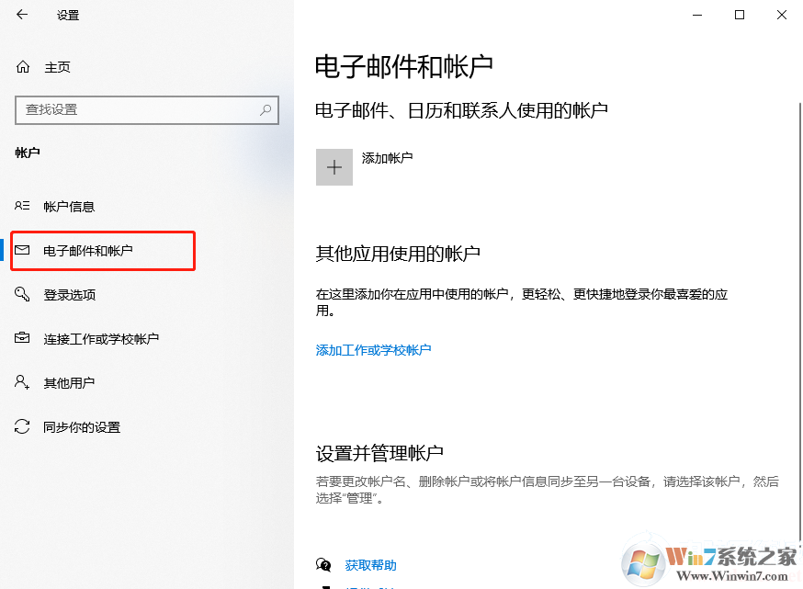Select the person icon next to 帐户信息
Image resolution: width=803 pixels, height=589 pixels.
22,206
